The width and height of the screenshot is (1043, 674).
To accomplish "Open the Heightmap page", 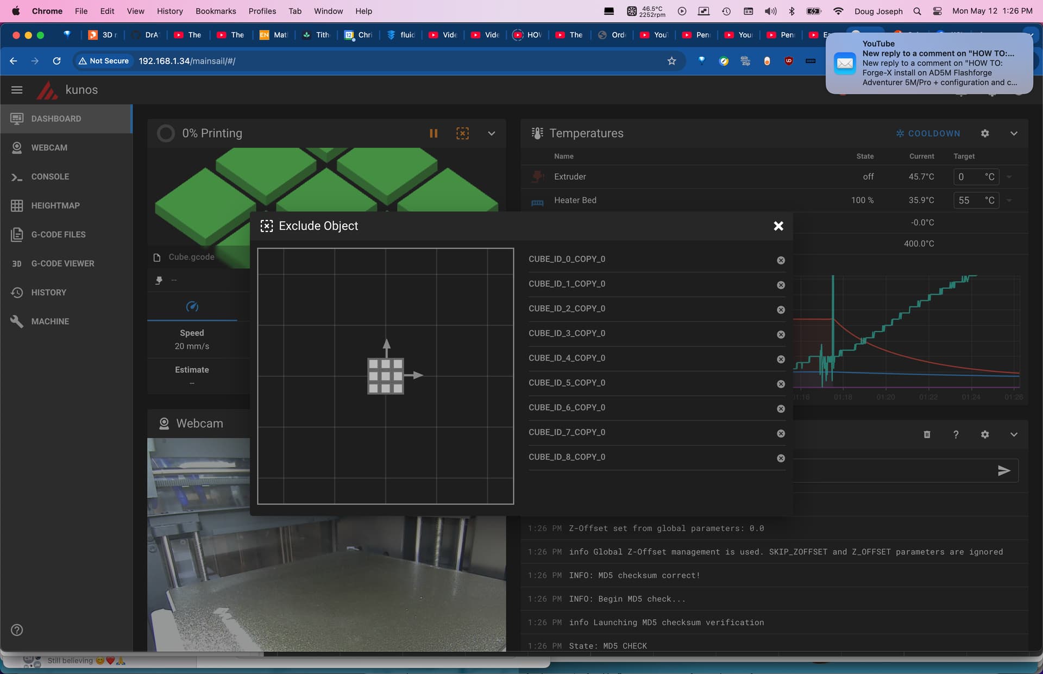I will 55,206.
